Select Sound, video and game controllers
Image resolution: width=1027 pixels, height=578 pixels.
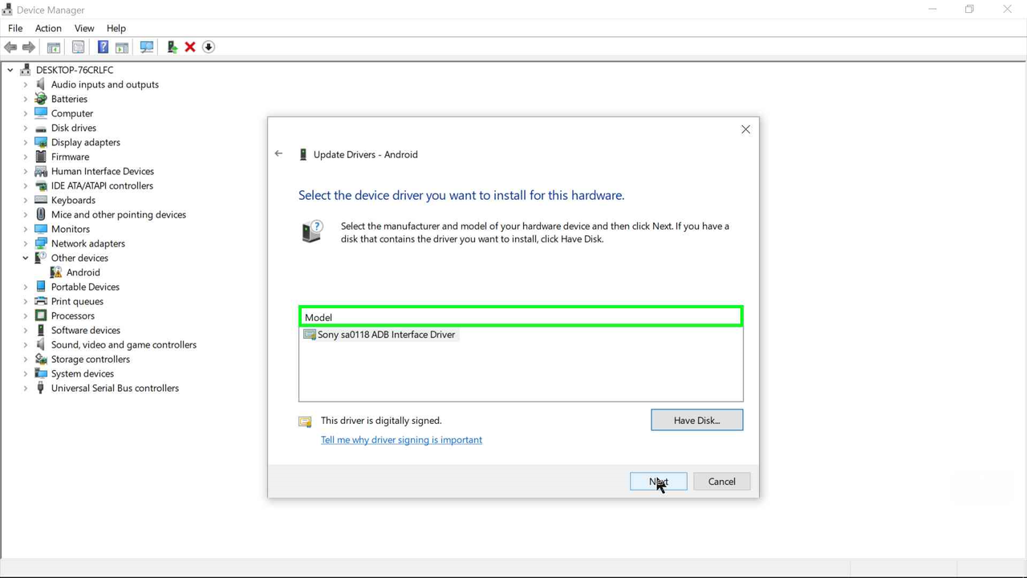(x=124, y=344)
